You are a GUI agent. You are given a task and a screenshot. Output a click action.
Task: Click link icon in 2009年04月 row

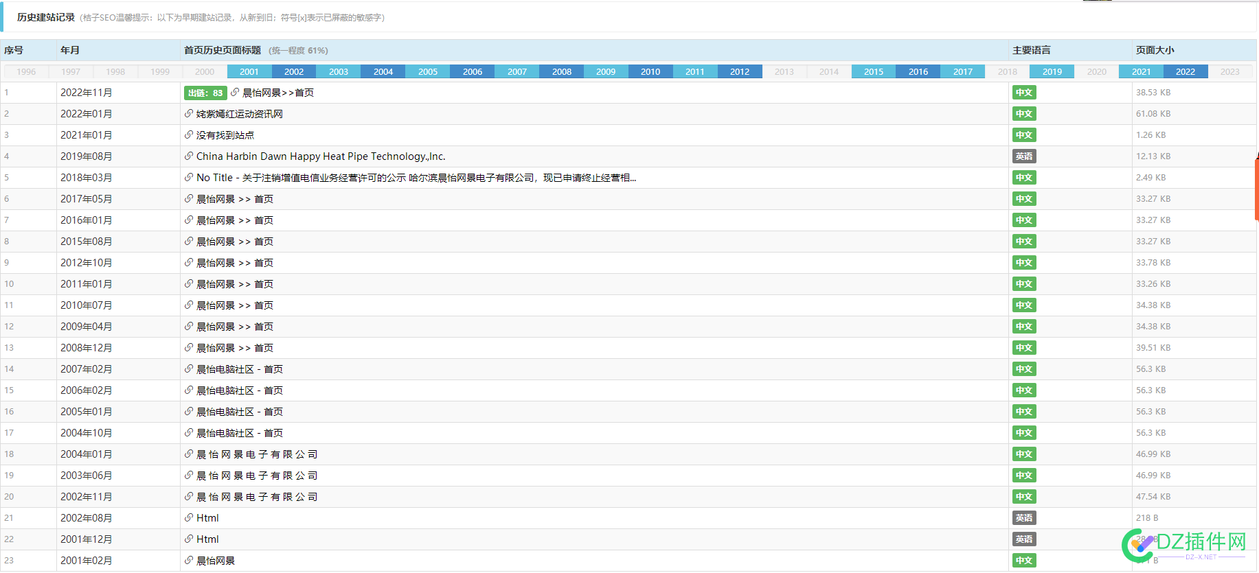pyautogui.click(x=189, y=326)
